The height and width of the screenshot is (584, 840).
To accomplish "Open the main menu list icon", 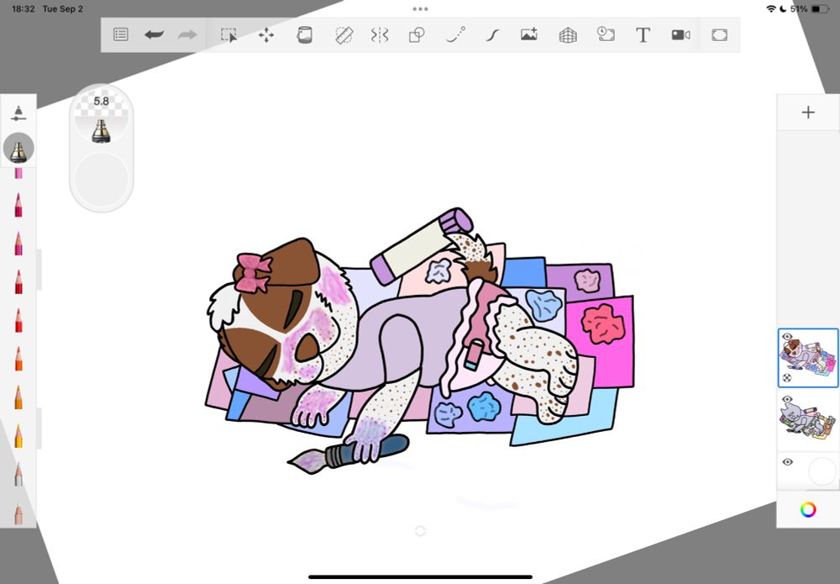I will (121, 34).
